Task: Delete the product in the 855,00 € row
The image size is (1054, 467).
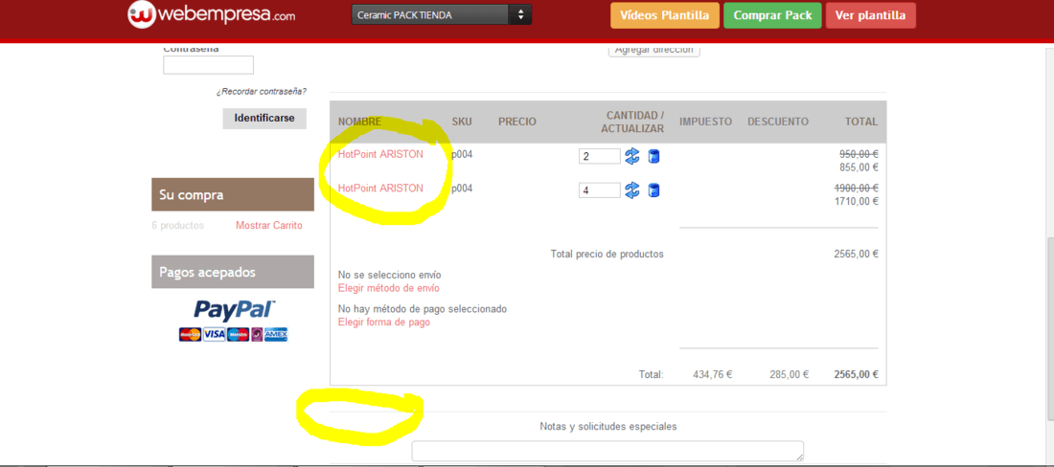Action: [x=653, y=156]
